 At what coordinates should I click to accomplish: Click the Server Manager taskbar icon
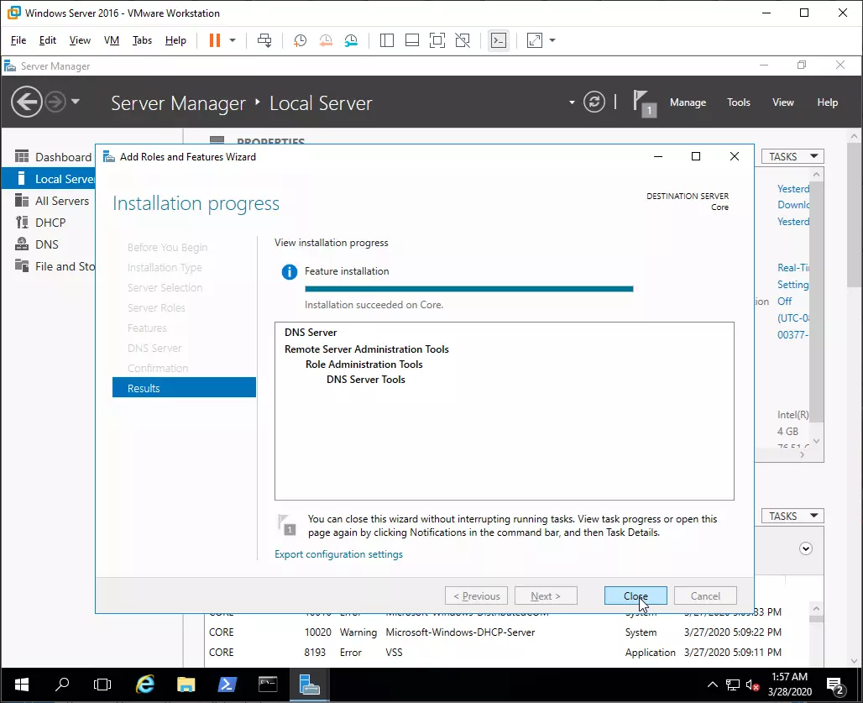pyautogui.click(x=309, y=685)
